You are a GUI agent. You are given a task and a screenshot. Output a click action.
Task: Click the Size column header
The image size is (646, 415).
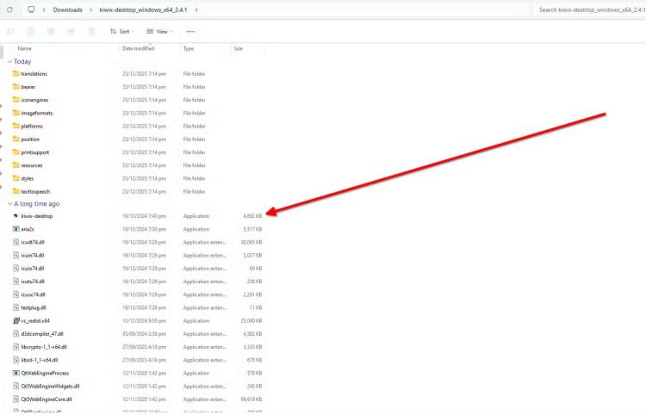coord(238,48)
